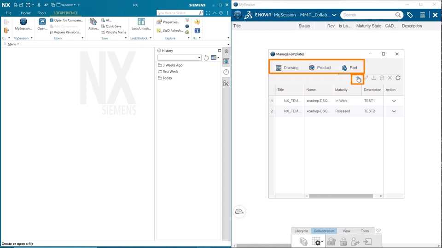Click the Active save icon in ribbon
Image resolution: width=442 pixels, height=248 pixels.
[93, 24]
